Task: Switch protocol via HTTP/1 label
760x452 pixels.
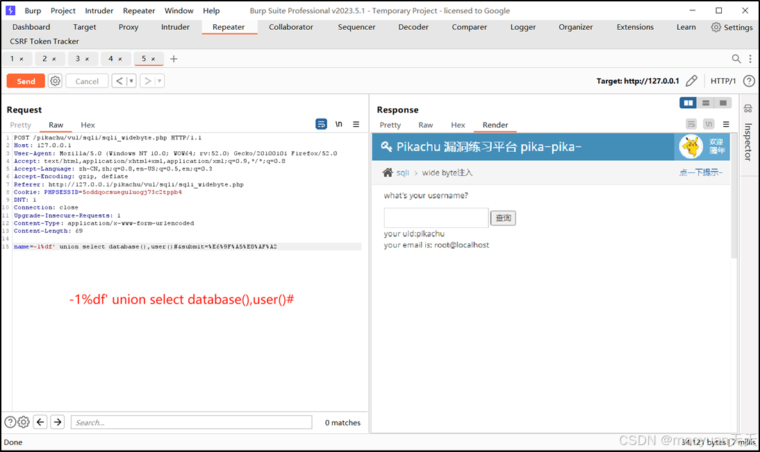Action: click(722, 81)
